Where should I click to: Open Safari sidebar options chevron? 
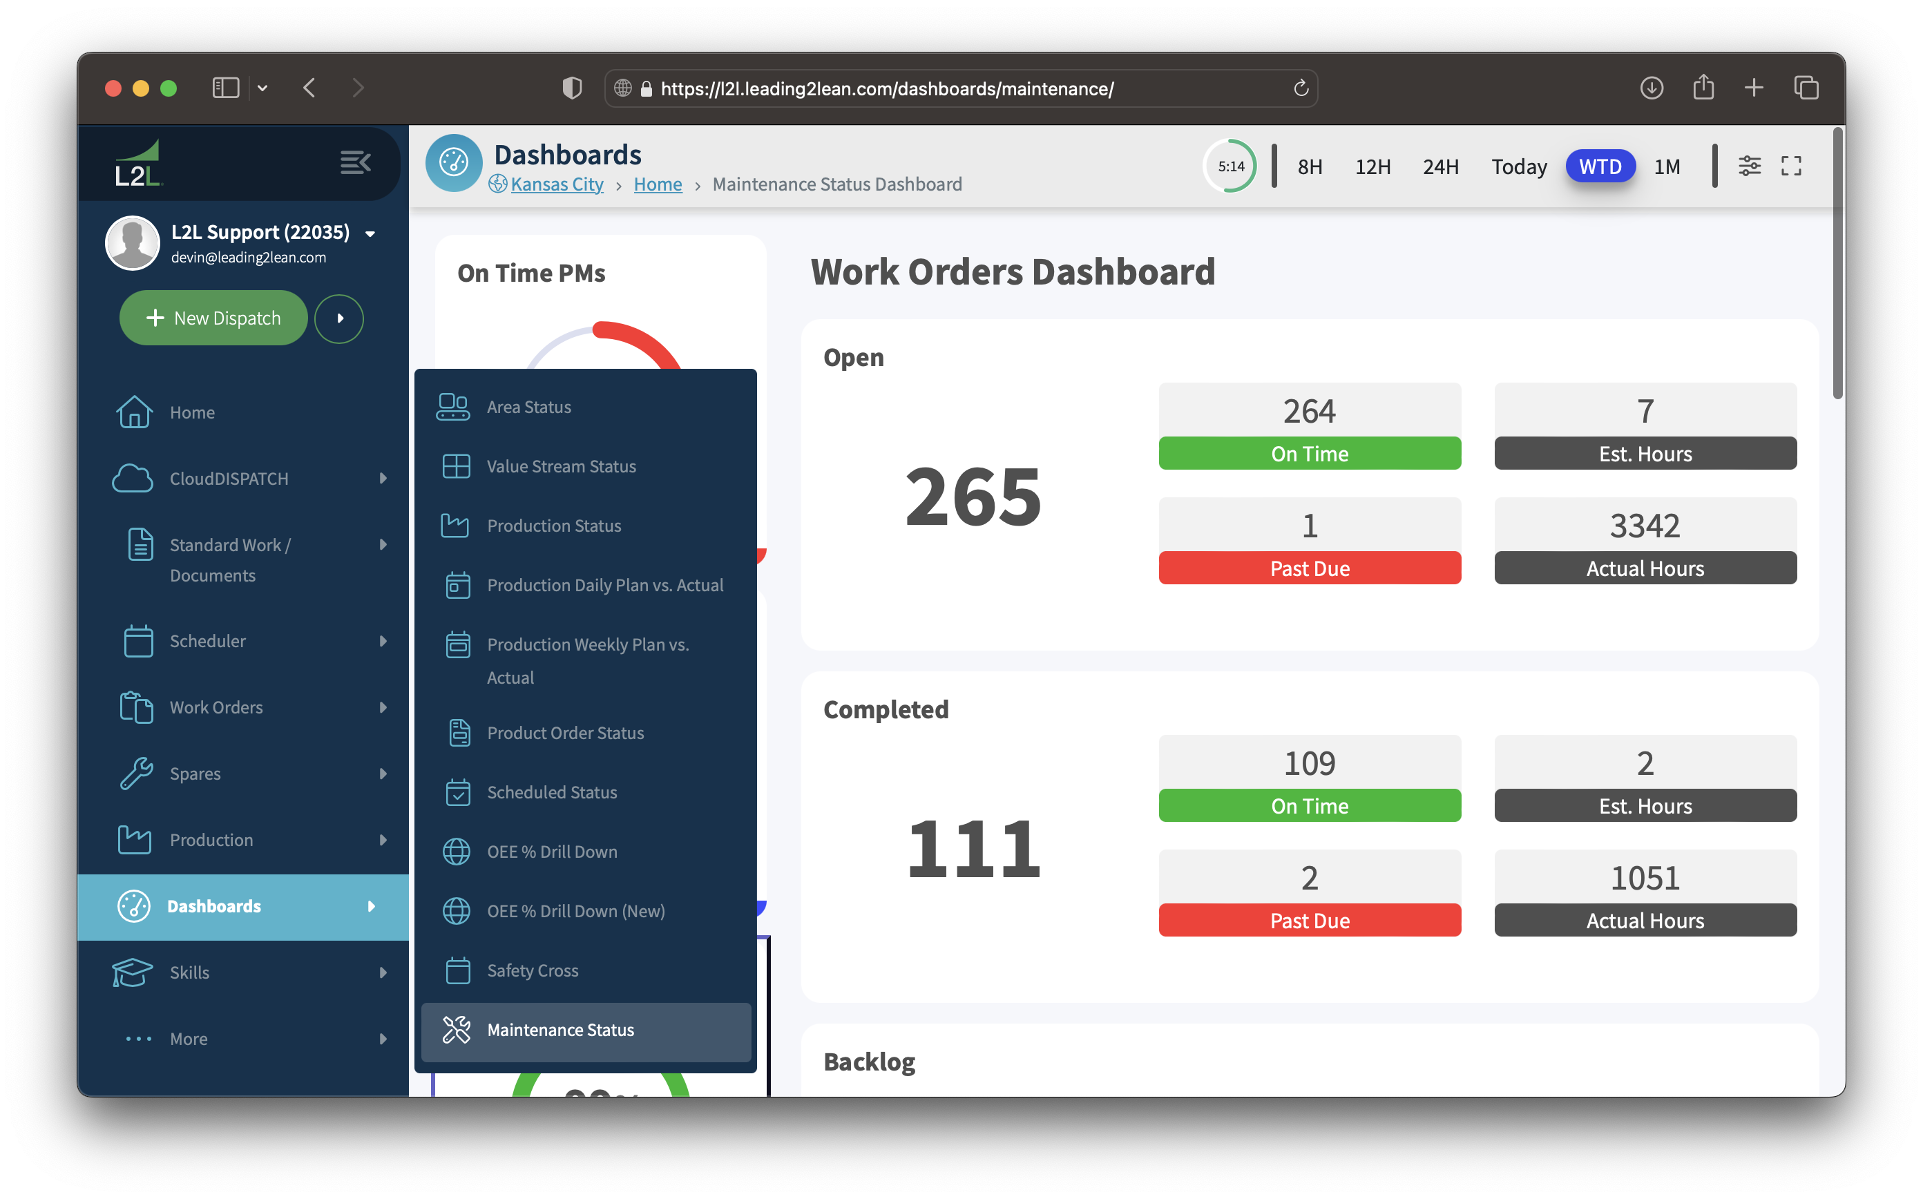click(x=262, y=88)
